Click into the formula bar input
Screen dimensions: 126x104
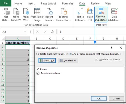tap(91, 32)
